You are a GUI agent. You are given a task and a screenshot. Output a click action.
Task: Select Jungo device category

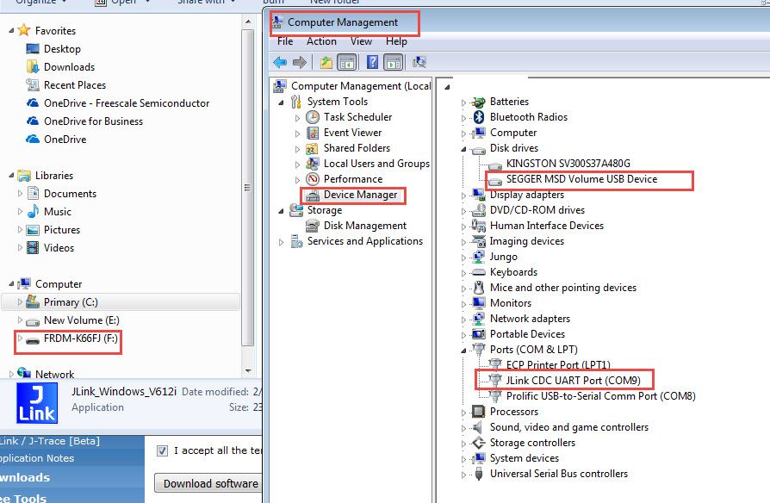point(503,257)
